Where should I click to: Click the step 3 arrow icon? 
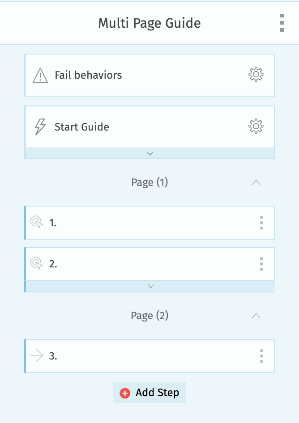37,356
